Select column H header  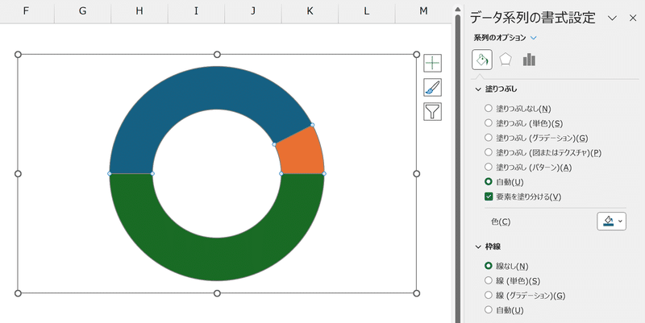[x=139, y=11]
